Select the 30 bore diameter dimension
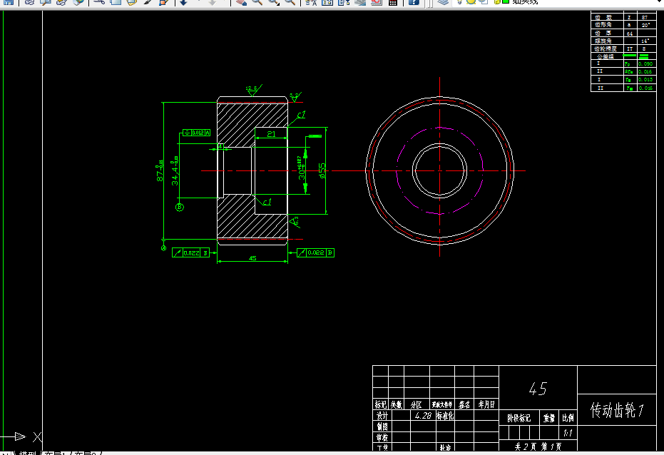Image resolution: width=664 pixels, height=455 pixels. [x=301, y=168]
